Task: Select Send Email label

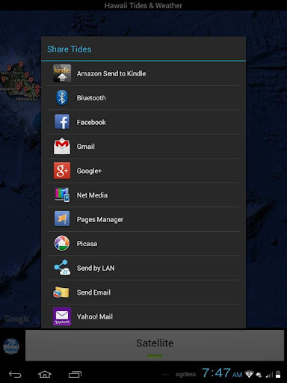Action: pos(93,292)
